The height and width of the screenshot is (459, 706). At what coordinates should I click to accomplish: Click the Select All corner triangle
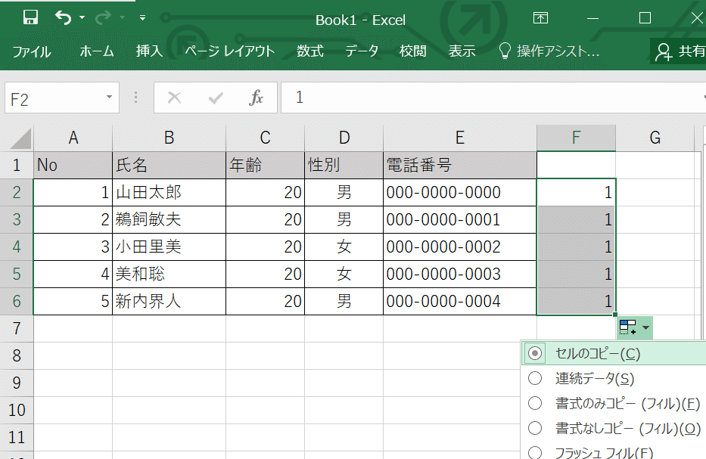(x=20, y=138)
